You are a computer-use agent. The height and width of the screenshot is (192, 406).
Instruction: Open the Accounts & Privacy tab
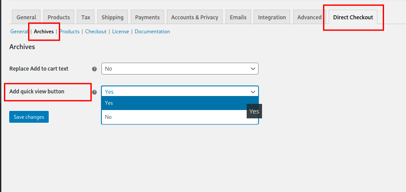(x=194, y=17)
